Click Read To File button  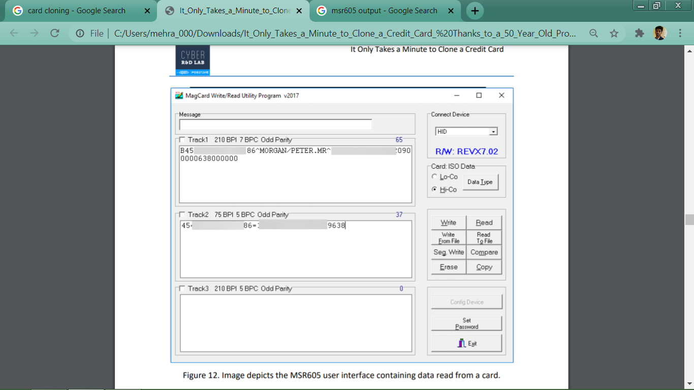[484, 238]
